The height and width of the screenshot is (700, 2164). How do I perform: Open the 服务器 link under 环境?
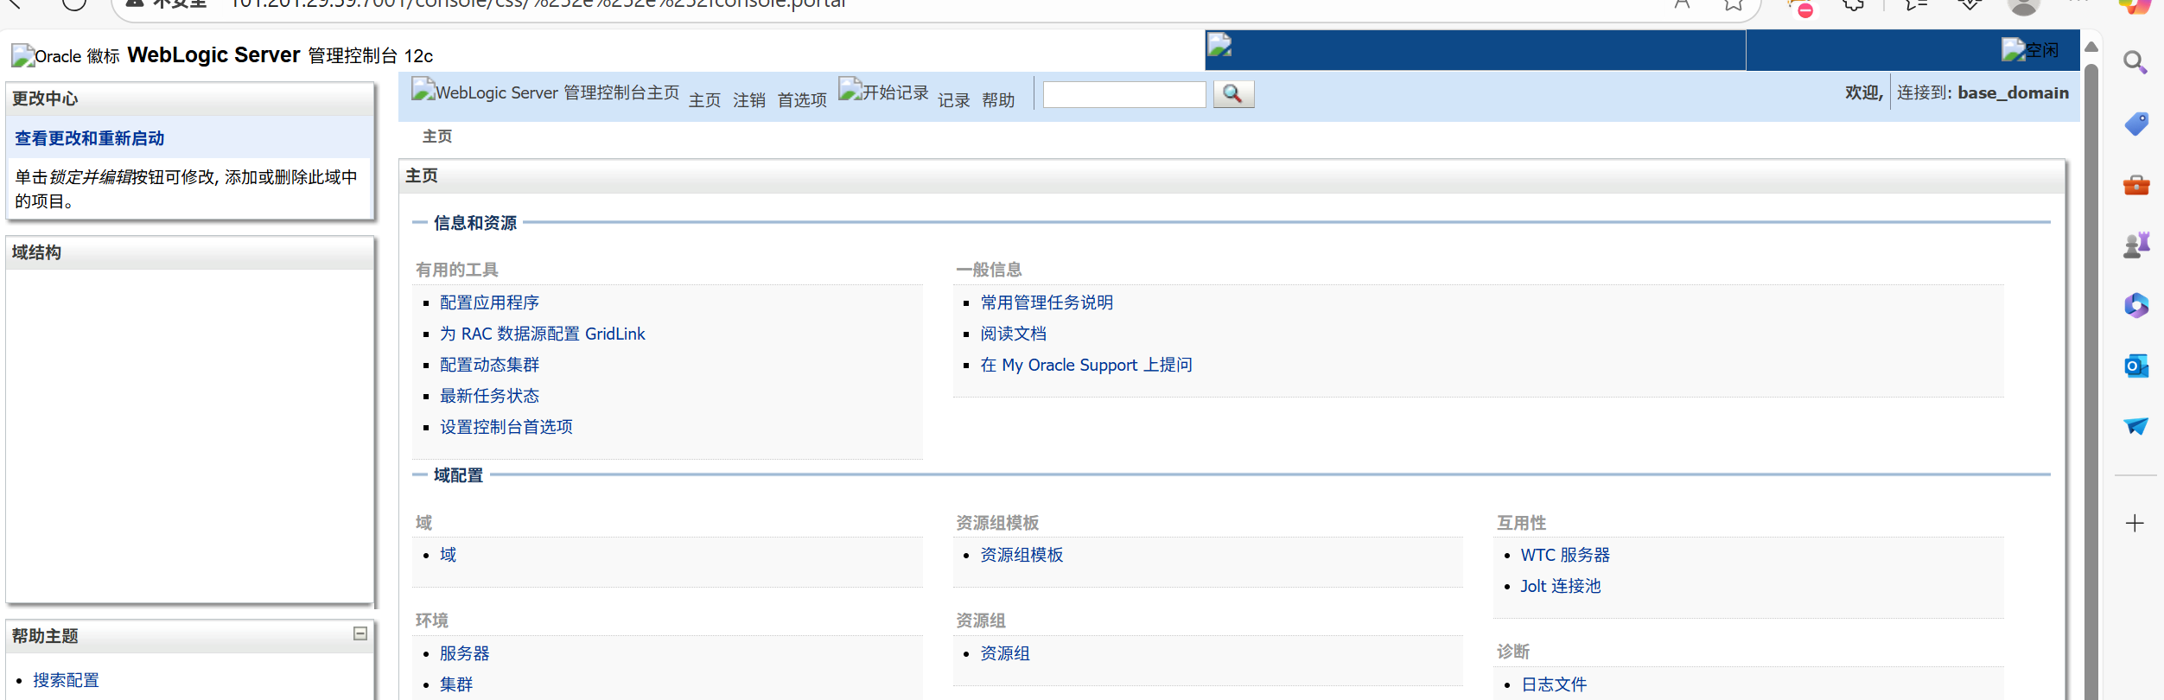pyautogui.click(x=465, y=653)
